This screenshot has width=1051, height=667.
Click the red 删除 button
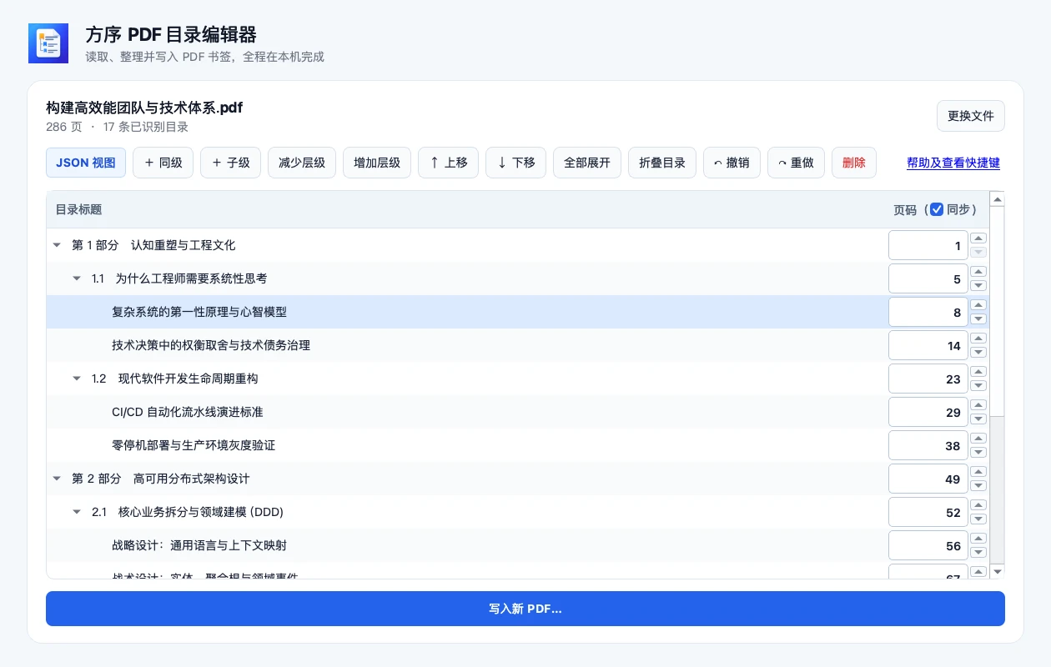(x=854, y=163)
